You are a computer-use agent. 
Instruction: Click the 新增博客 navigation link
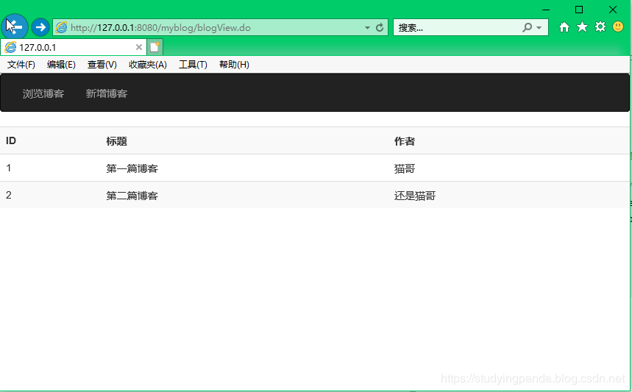click(x=107, y=93)
